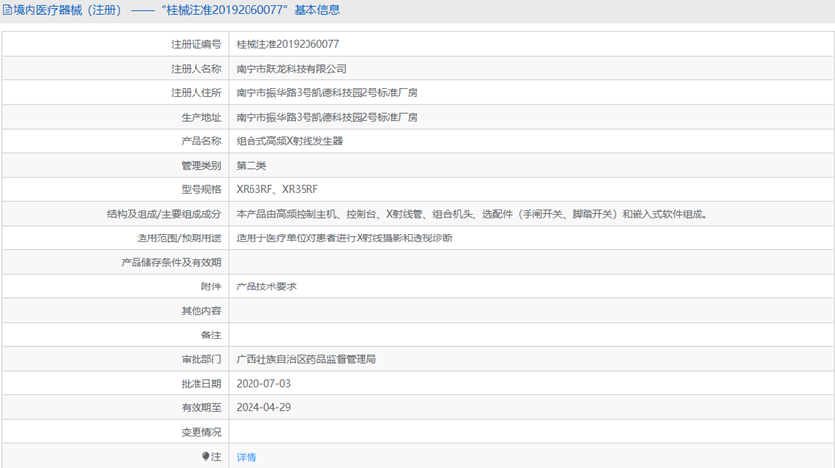
Task: Select attachment value 产品技术要求
Action: pos(266,286)
